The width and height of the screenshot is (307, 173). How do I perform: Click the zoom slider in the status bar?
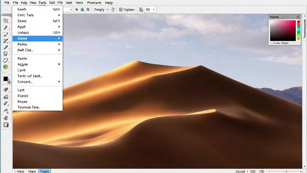(x=284, y=171)
